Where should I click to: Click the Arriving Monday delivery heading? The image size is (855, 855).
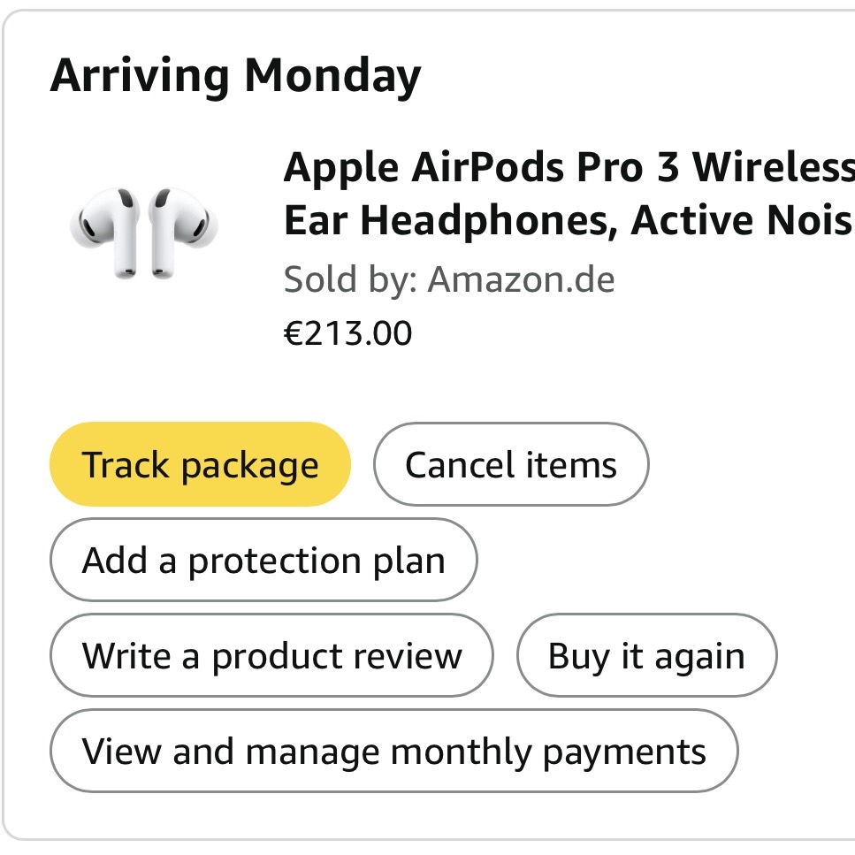(235, 76)
